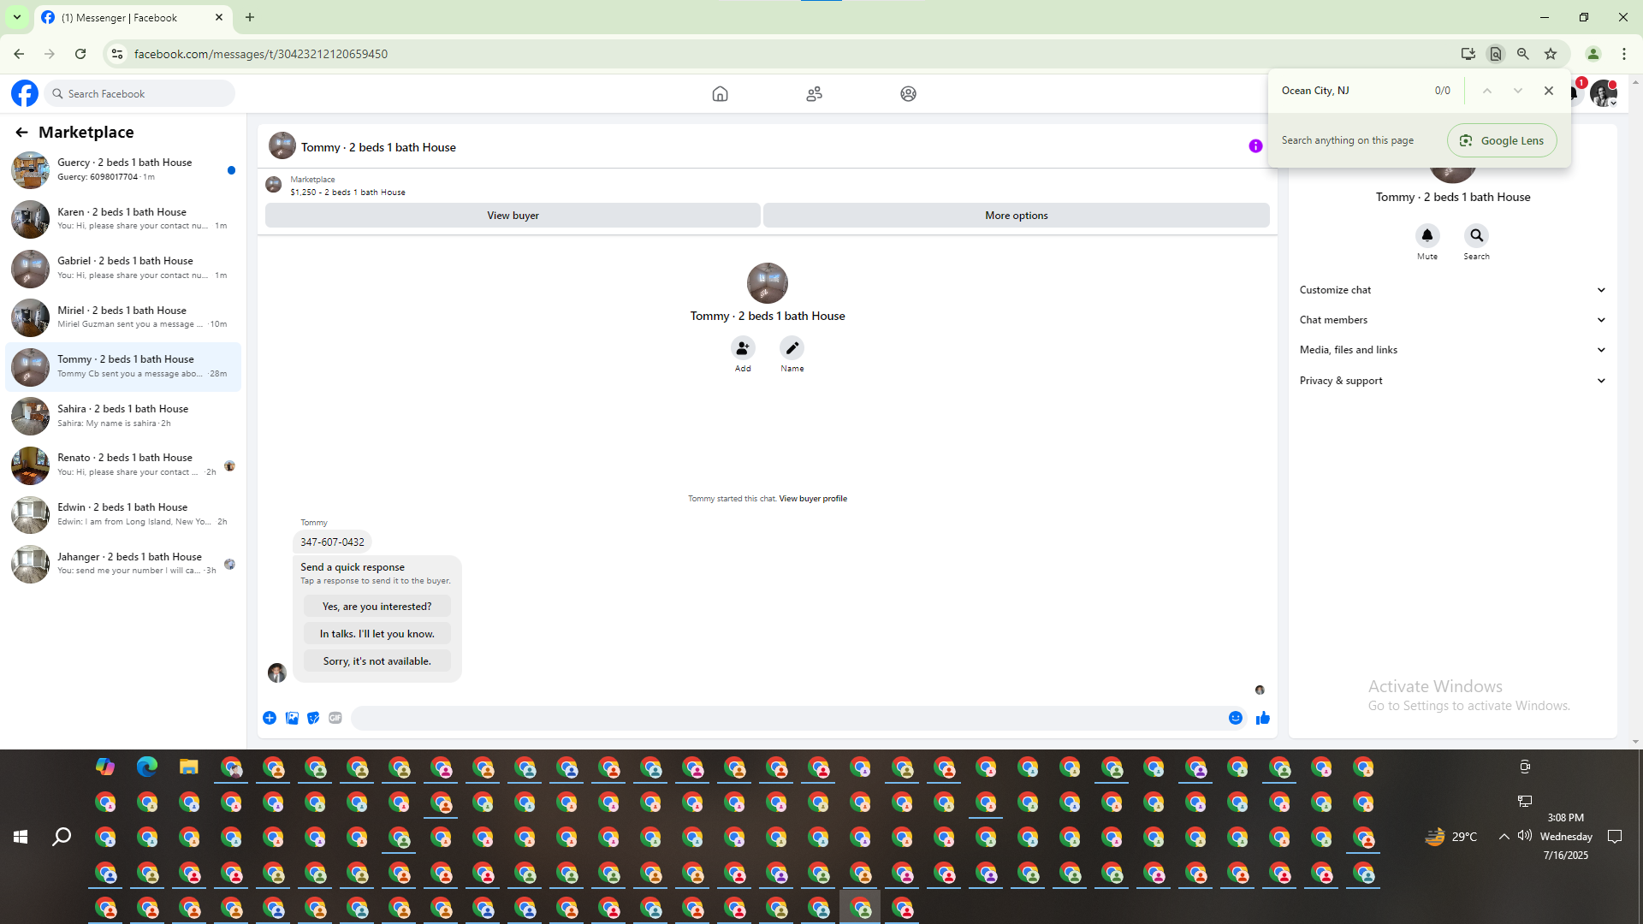Close the find-in-page bar
This screenshot has height=924, width=1643.
(1549, 91)
